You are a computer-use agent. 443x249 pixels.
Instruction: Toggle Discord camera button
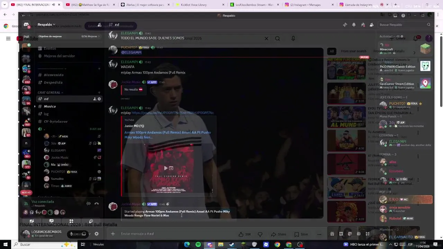(32, 221)
